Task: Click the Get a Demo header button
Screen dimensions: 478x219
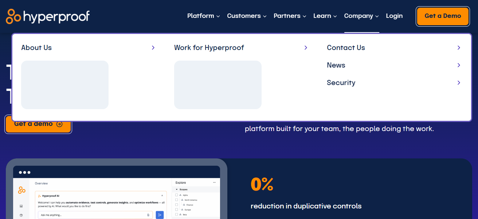Action: (x=443, y=16)
